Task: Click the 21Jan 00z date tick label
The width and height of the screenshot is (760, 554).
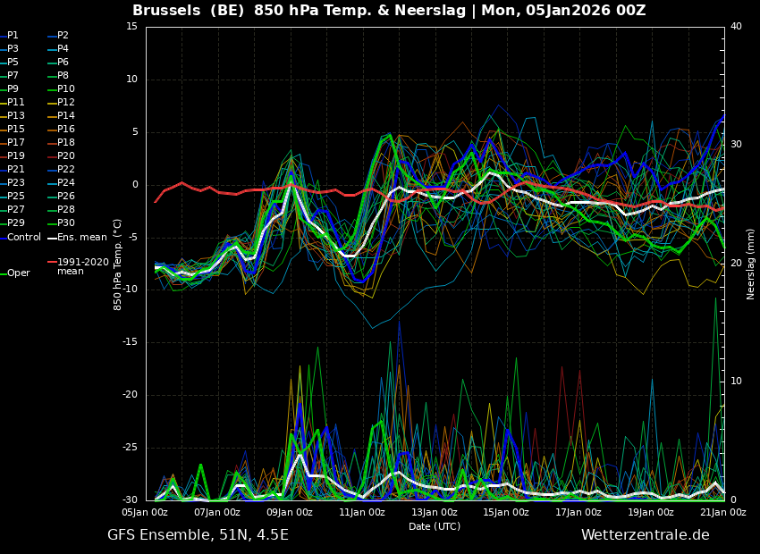Action: tap(723, 512)
